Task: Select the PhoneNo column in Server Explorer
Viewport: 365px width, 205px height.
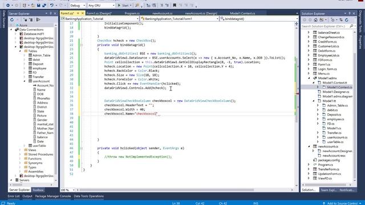Action: point(43,99)
